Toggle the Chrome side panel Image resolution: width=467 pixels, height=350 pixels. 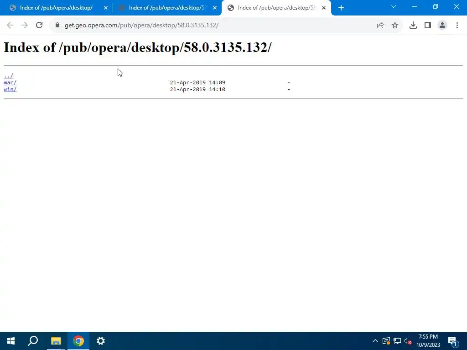tap(428, 26)
